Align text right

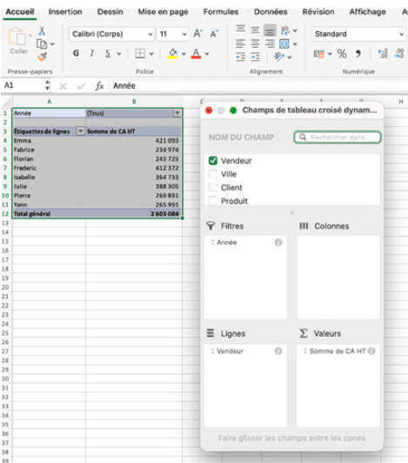(x=270, y=44)
